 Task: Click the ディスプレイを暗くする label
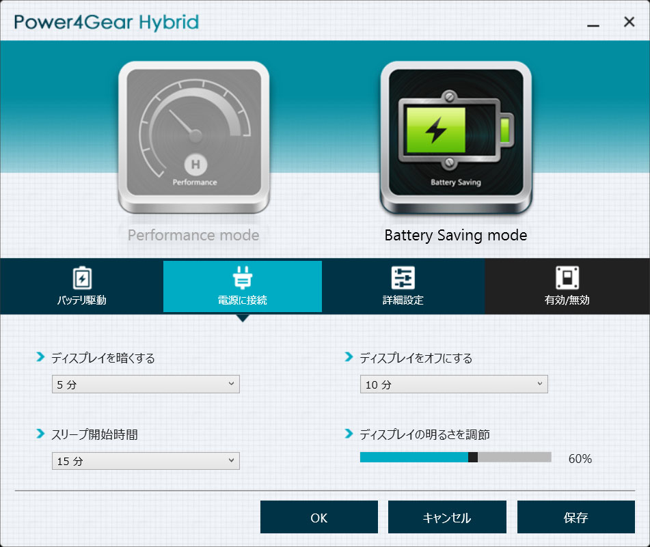click(x=103, y=358)
